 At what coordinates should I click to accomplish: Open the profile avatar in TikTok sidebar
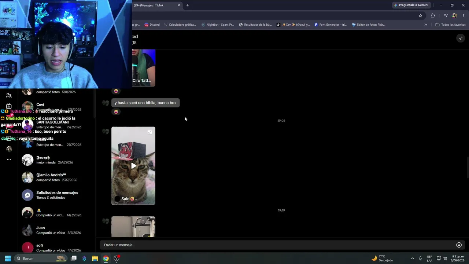(x=9, y=149)
